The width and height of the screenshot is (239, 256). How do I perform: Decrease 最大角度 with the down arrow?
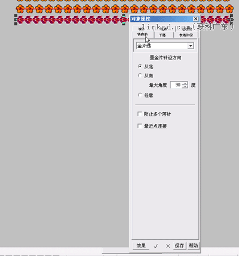point(185,86)
